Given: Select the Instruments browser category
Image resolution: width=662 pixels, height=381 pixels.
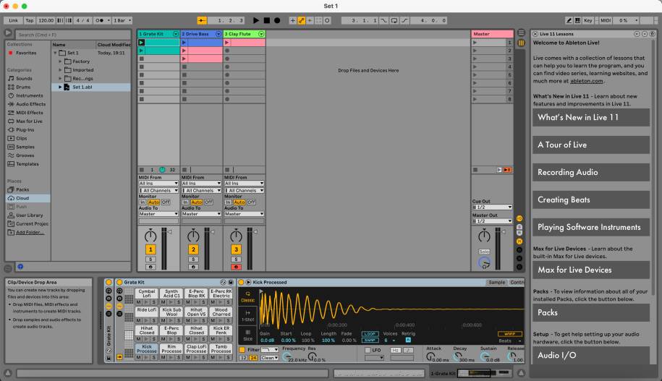Looking at the screenshot, I should coord(30,95).
